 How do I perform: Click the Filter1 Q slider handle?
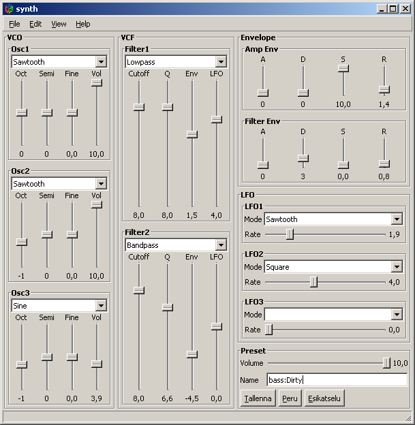pos(168,107)
